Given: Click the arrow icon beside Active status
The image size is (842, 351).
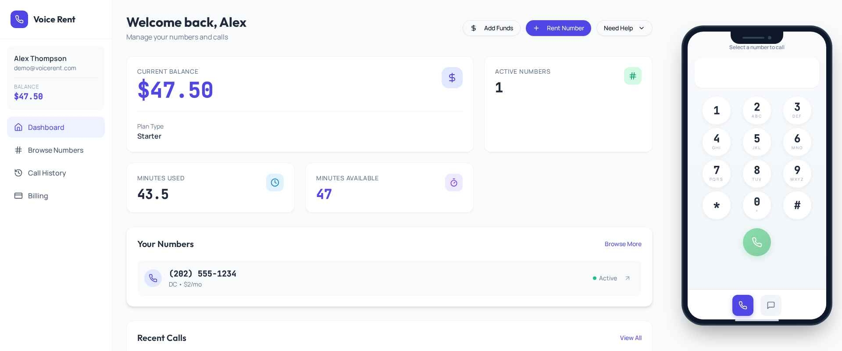Looking at the screenshot, I should [x=627, y=278].
